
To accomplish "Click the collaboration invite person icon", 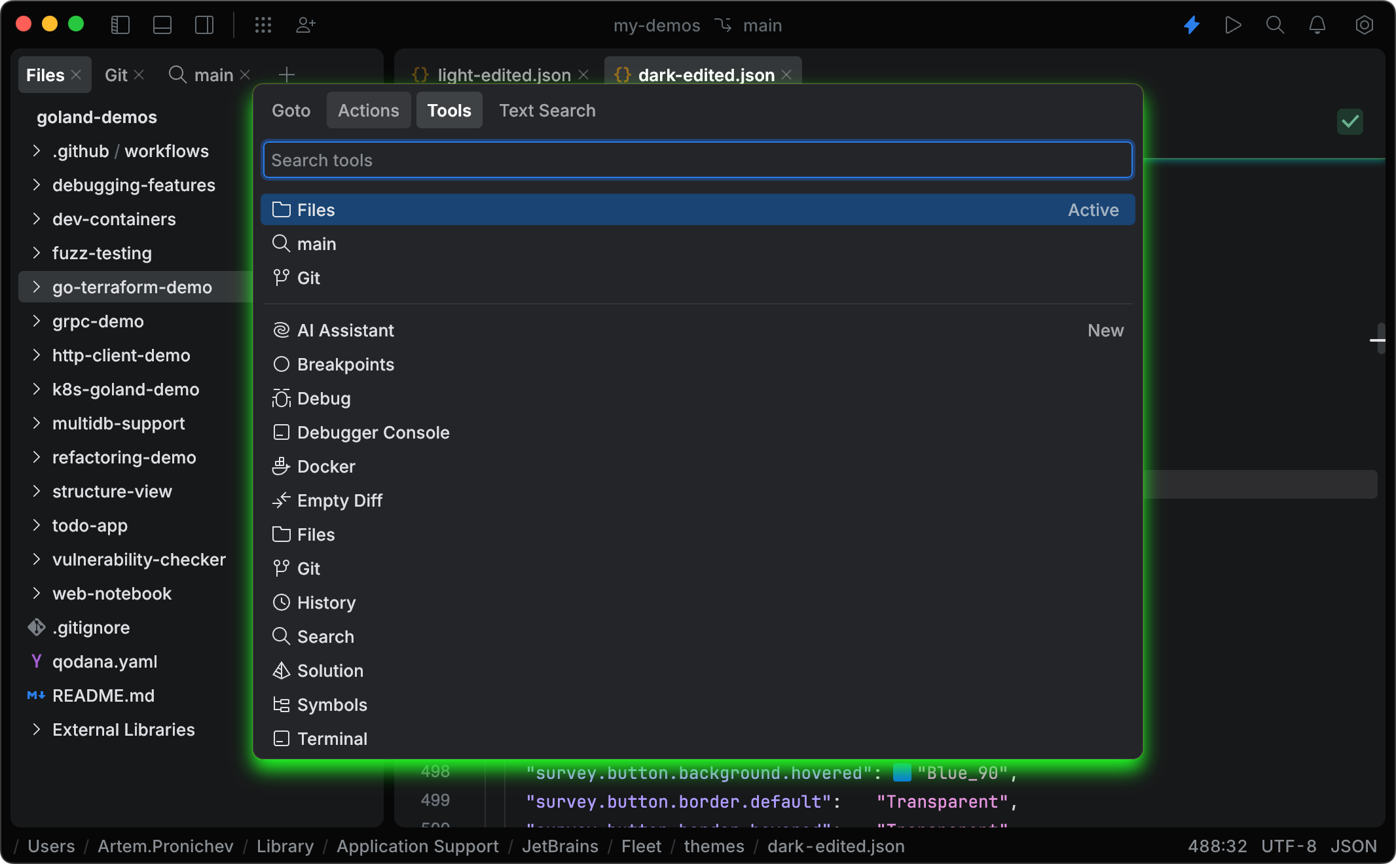I will click(x=305, y=25).
